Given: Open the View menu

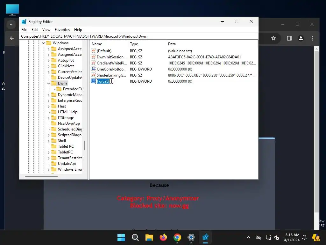Looking at the screenshot, I should 46,30.
